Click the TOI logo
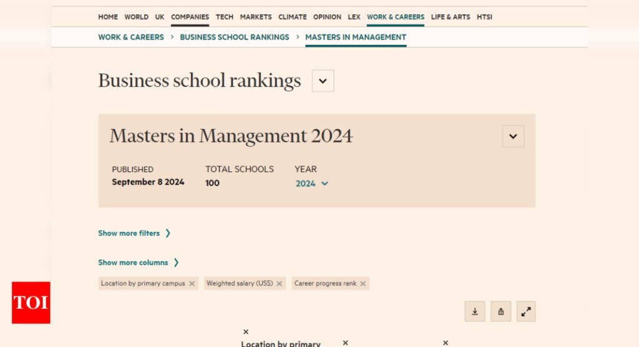The width and height of the screenshot is (639, 347). pos(31,303)
